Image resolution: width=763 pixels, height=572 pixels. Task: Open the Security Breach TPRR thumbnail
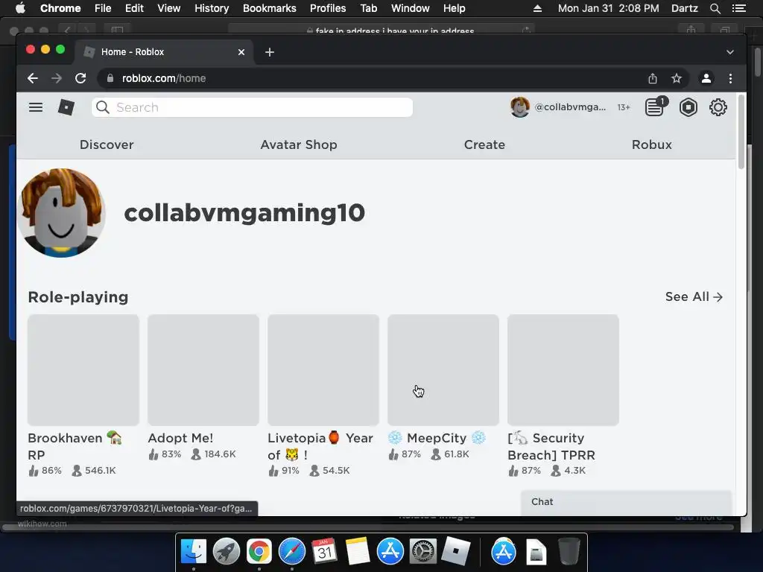click(x=563, y=370)
